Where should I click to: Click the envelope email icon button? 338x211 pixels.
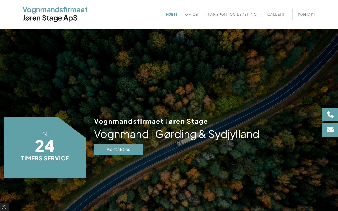[330, 130]
